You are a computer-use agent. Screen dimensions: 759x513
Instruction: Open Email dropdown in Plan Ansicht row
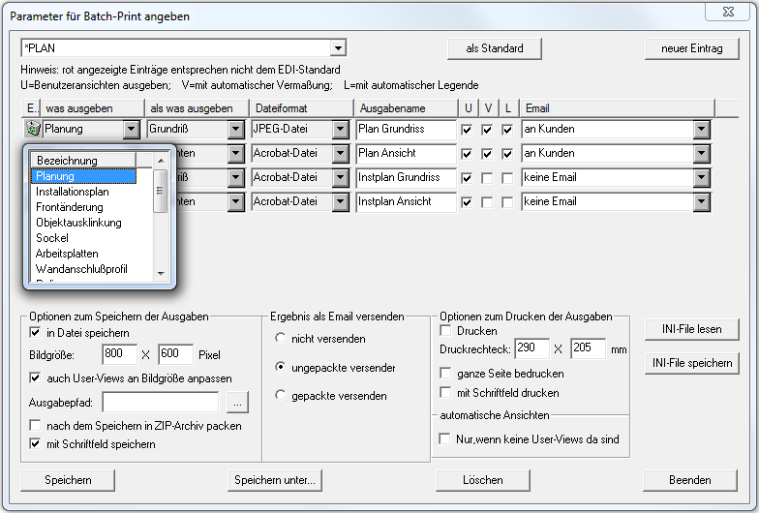click(x=701, y=153)
